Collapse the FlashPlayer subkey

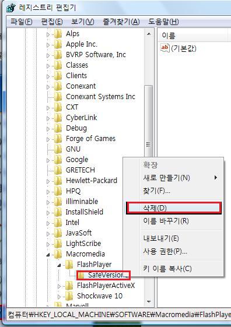click(60, 265)
